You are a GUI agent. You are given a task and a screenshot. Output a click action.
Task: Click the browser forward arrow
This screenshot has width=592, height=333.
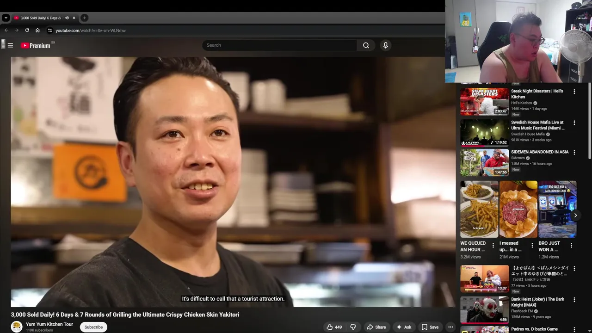(17, 31)
